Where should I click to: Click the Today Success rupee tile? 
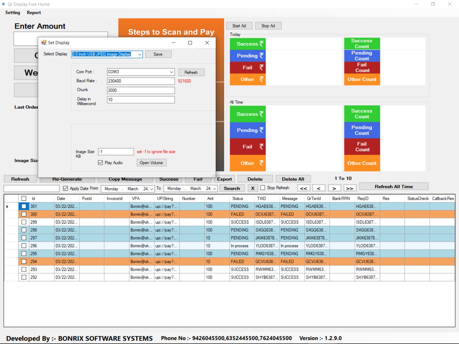[x=248, y=44]
